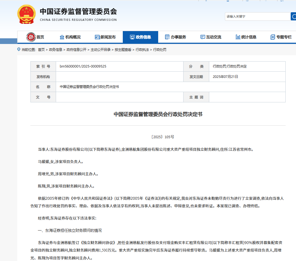Click the 互动交流 speech bubble icon
The image size is (296, 261).
(x=202, y=37)
